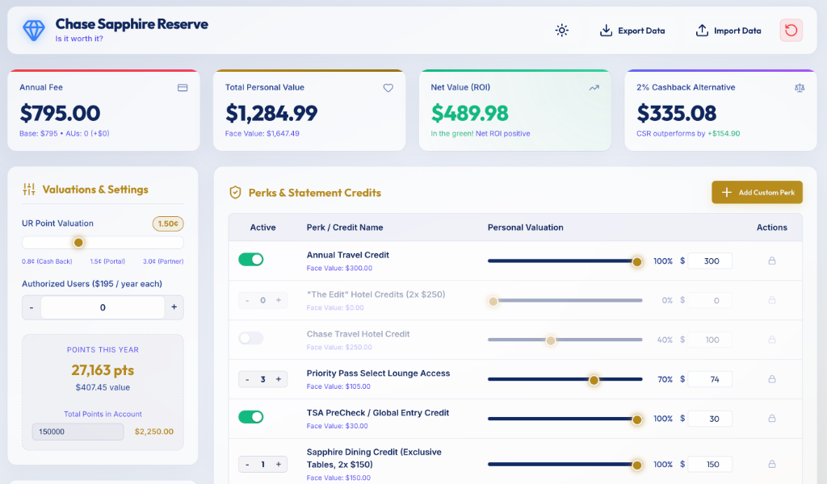Click Sapphire Dining Credit slider handle
The image size is (827, 484).
[x=636, y=465]
